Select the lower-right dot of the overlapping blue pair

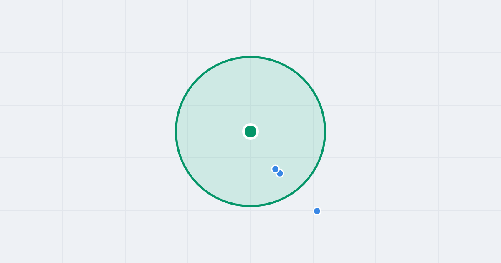coord(280,173)
